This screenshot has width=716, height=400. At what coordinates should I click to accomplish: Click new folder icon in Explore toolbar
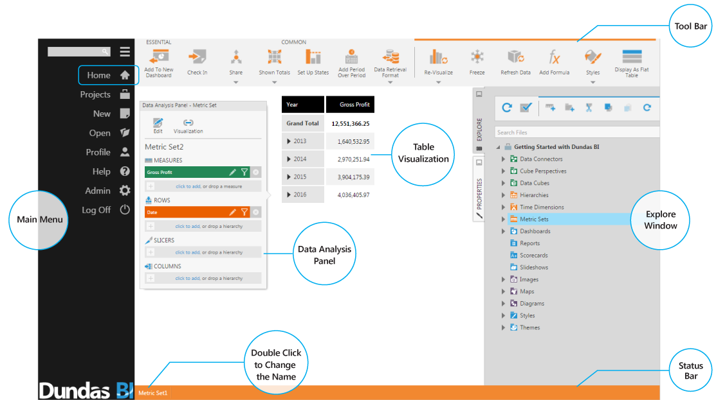pyautogui.click(x=569, y=108)
